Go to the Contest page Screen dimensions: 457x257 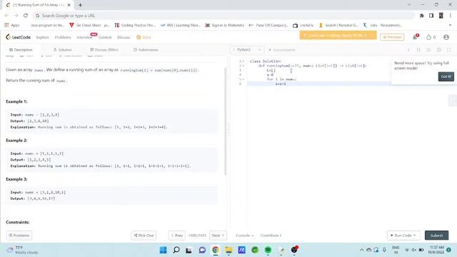(x=105, y=37)
